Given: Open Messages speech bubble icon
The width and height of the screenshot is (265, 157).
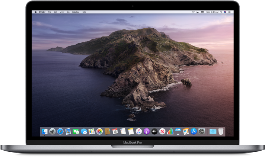Looking at the screenshot, I should point(84,131).
